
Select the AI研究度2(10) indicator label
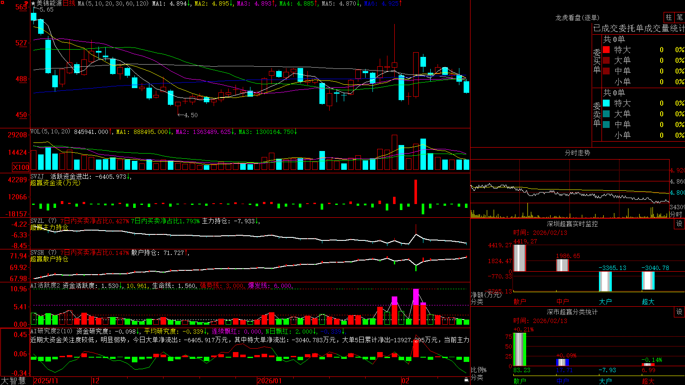(x=52, y=331)
